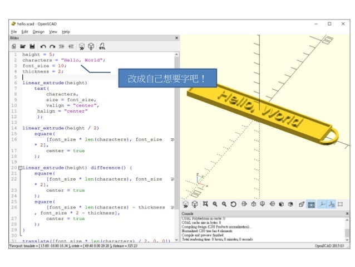This screenshot has height=267, width=355.
Task: Click the Preview icon in editor toolbar
Action: click(x=82, y=46)
